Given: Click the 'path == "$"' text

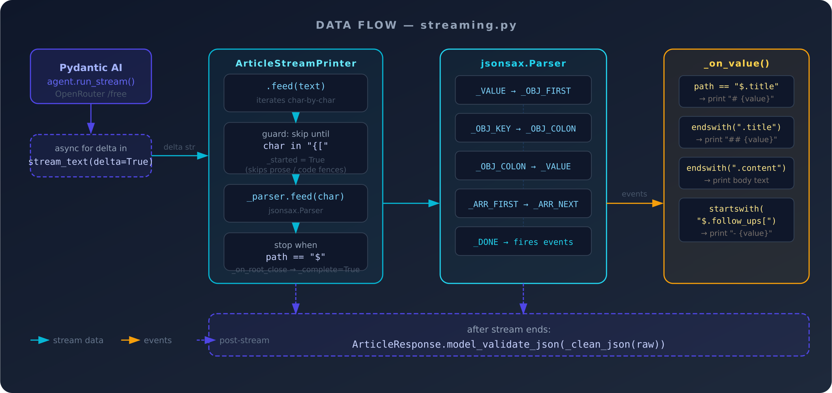Looking at the screenshot, I should [x=296, y=257].
